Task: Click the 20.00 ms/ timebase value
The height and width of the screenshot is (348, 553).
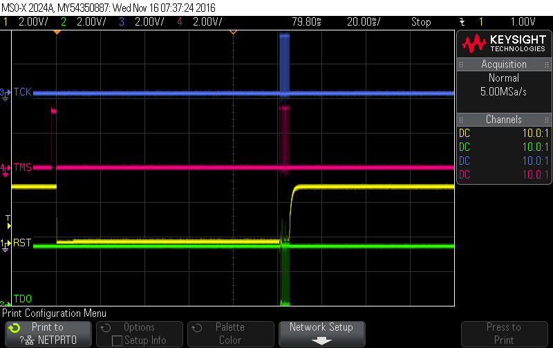Action: (364, 22)
